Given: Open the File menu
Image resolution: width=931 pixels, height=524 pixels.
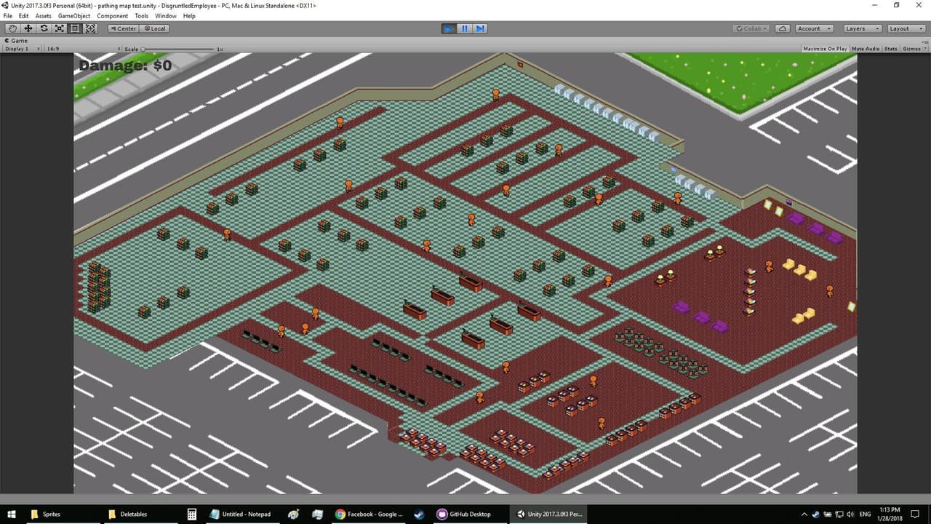Looking at the screenshot, I should coord(8,16).
